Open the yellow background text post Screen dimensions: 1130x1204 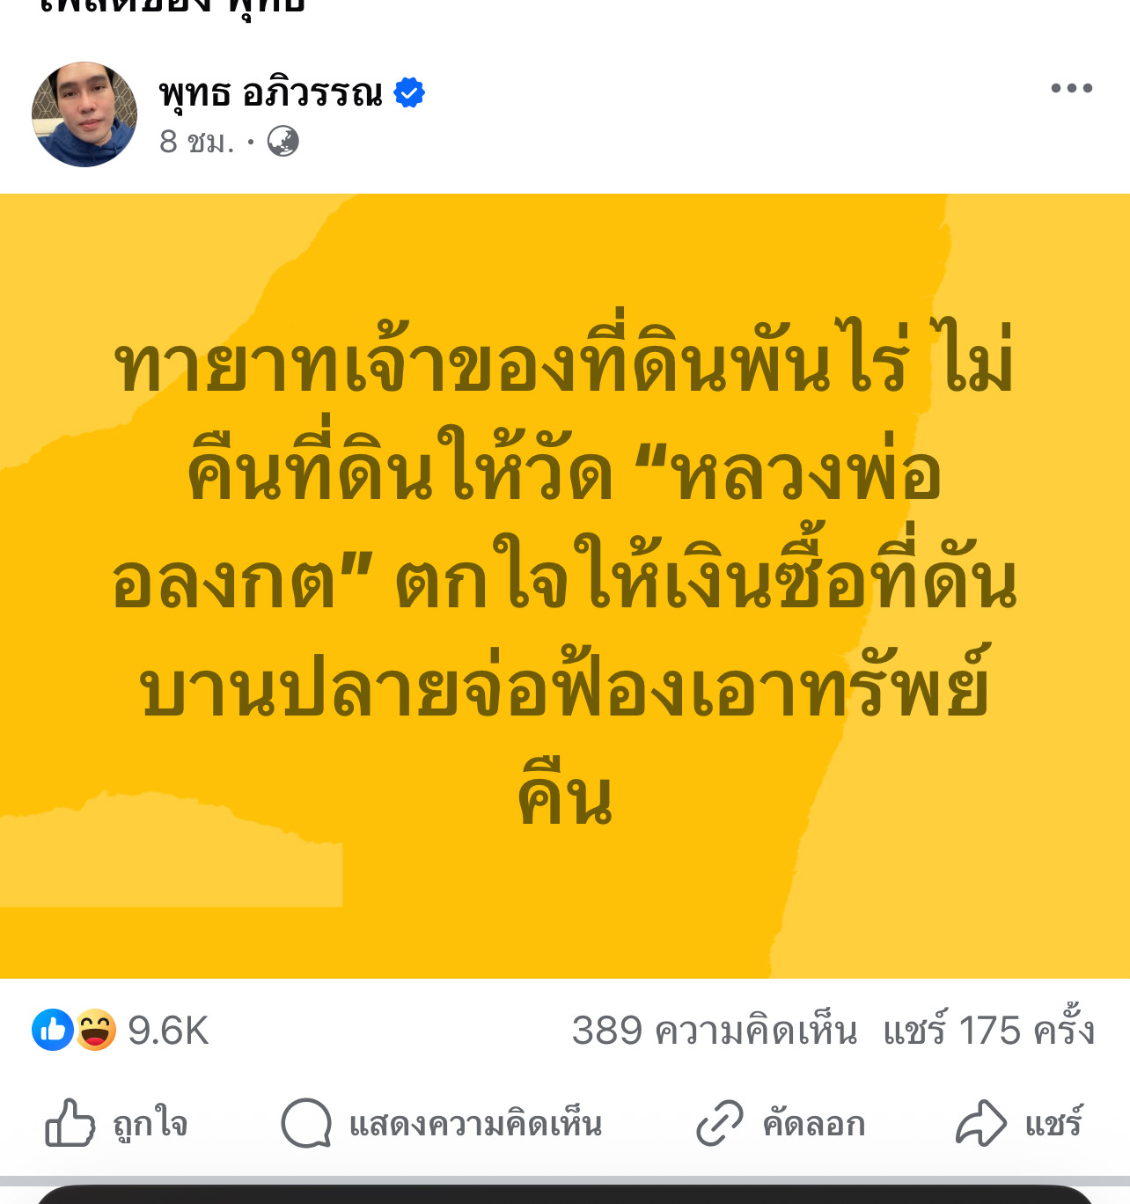pos(565,586)
